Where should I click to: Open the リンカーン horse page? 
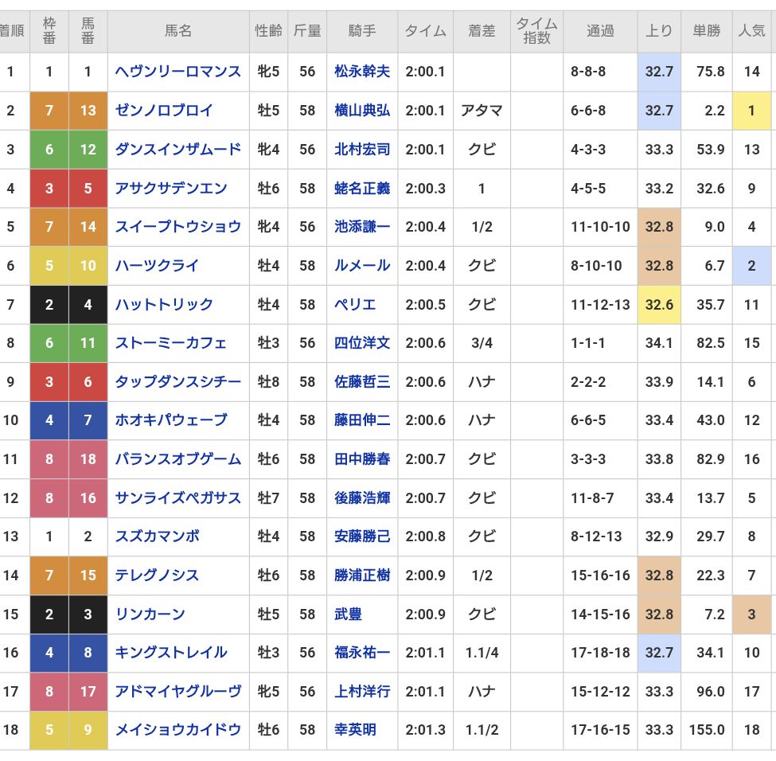150,615
